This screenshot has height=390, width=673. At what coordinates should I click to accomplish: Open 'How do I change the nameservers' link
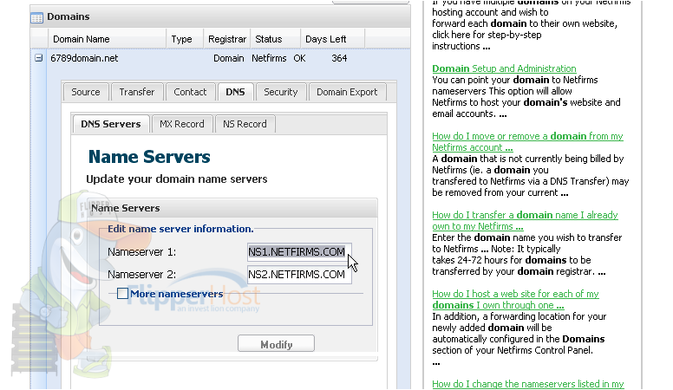point(528,384)
